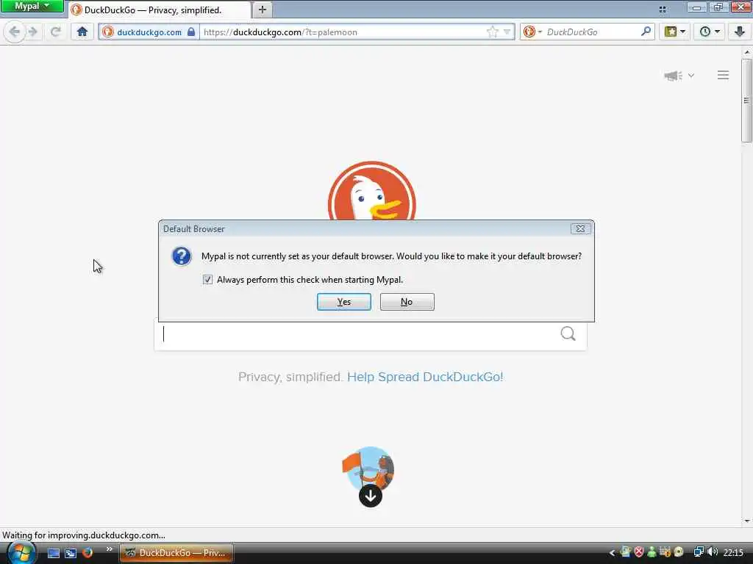Click the Default Browser dialog title

[x=193, y=229]
